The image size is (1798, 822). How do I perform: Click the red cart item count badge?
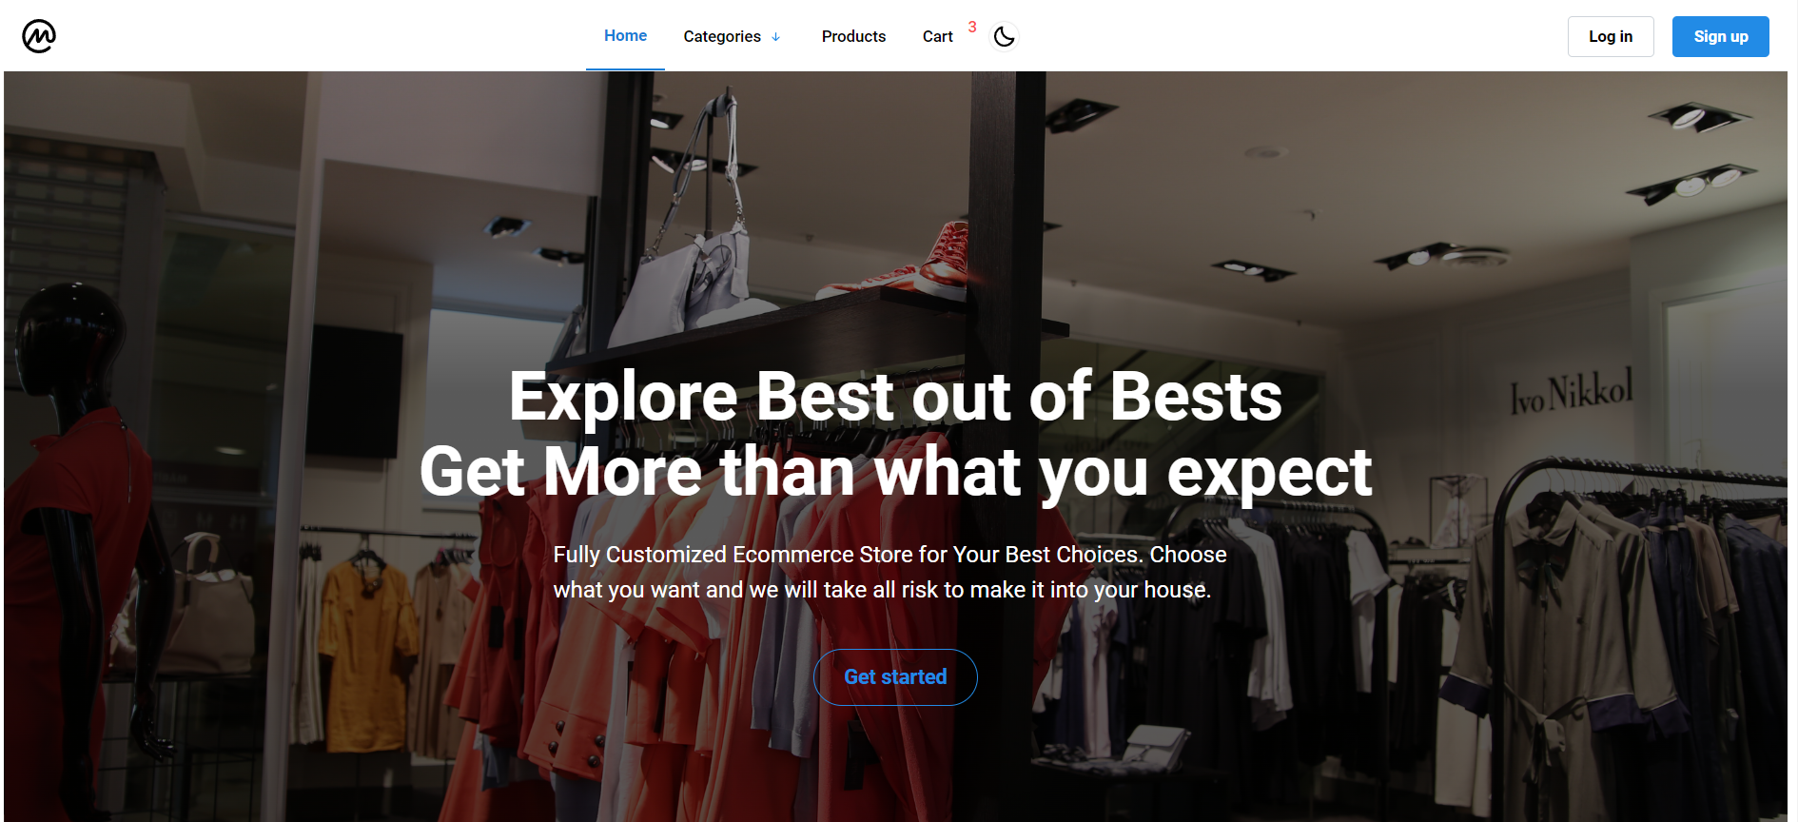[972, 27]
